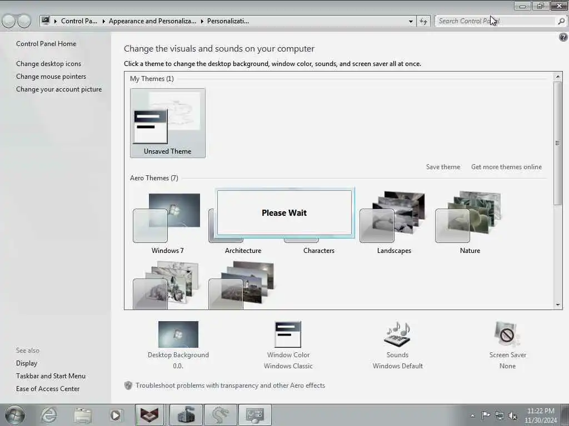This screenshot has width=569, height=426.
Task: Click the theme list scrollbar thumb
Action: pos(558,144)
